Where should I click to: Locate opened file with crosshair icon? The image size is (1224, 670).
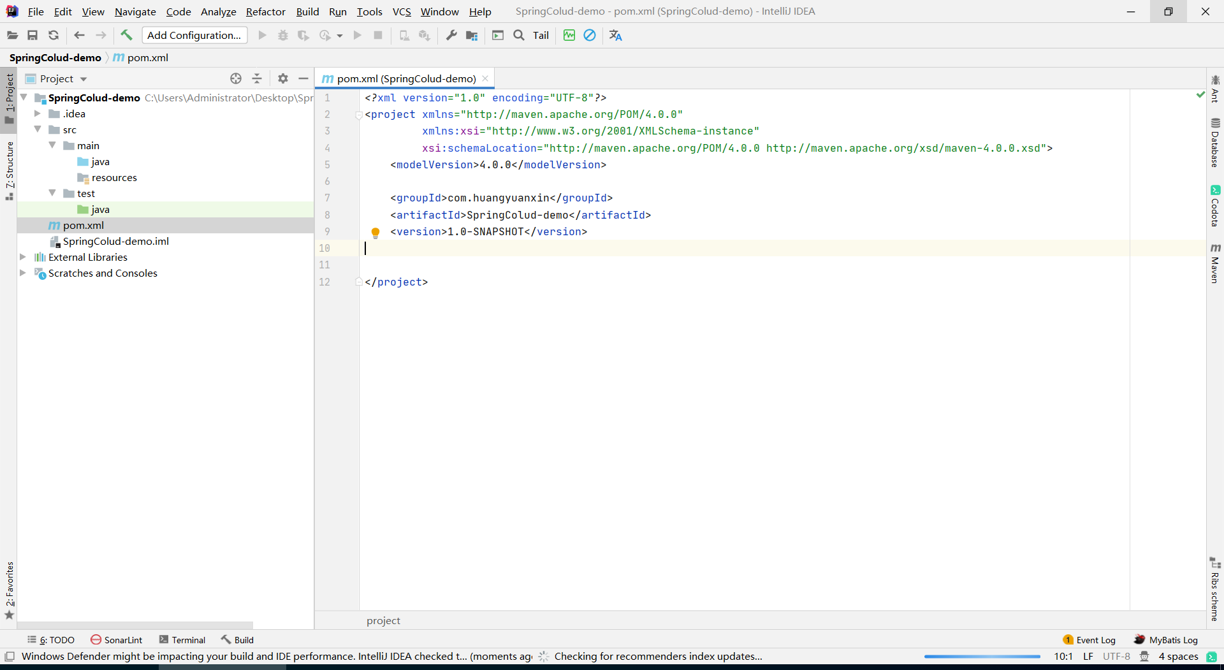tap(236, 78)
